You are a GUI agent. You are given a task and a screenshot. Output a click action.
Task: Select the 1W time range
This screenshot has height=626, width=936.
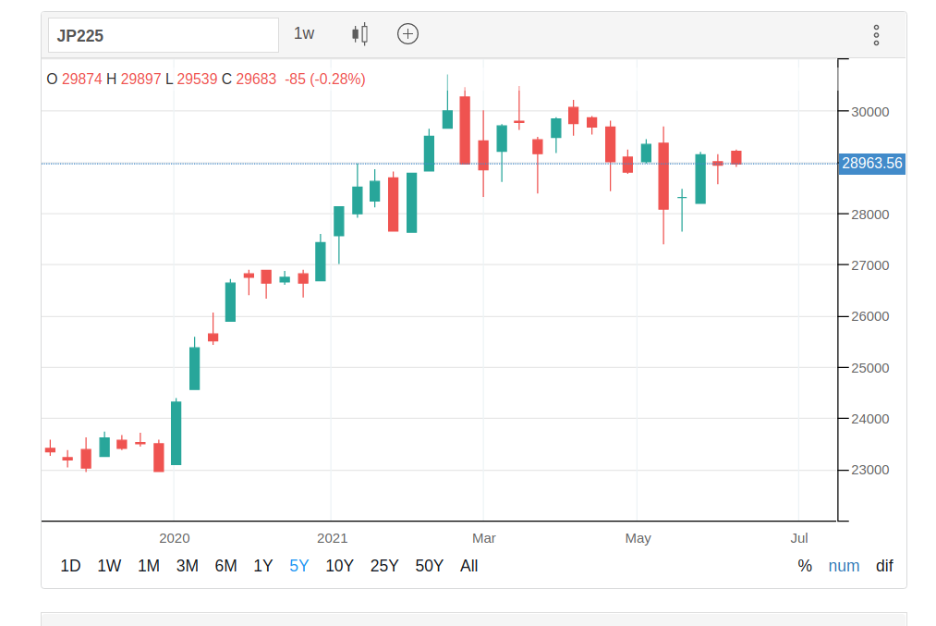point(109,566)
